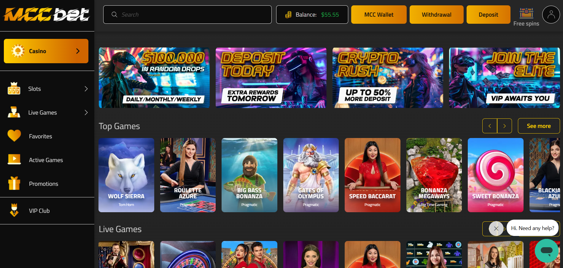Dismiss the help message with the X icon
Viewport: 563px width, 268px height.
(496, 229)
